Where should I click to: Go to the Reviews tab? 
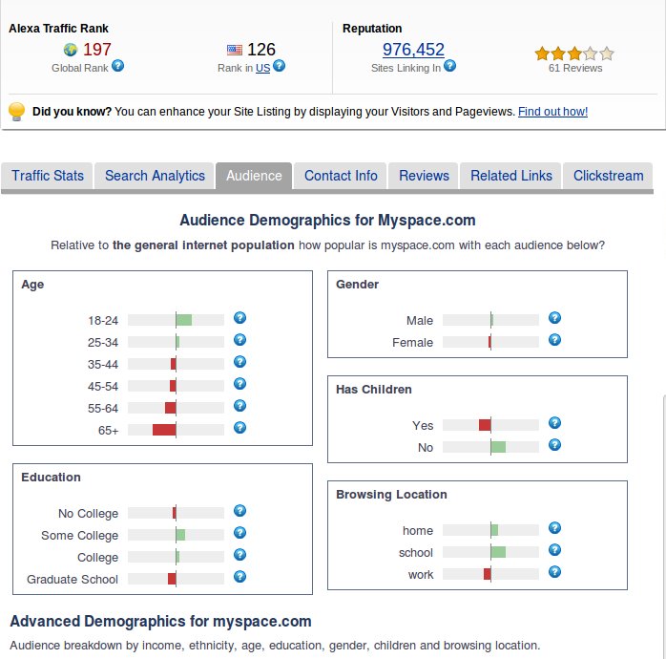(x=424, y=176)
